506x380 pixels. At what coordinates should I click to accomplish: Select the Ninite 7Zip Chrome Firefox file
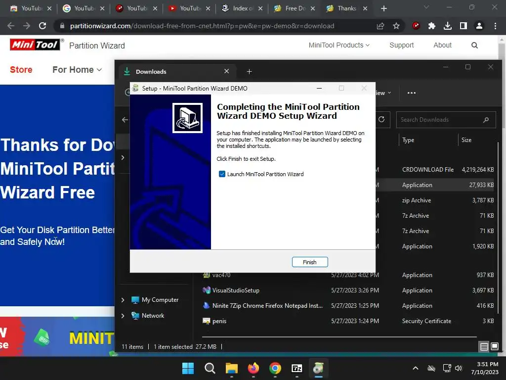(x=348, y=306)
